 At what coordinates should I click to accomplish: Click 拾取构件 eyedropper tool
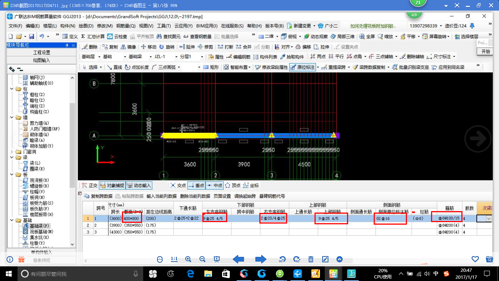tap(292, 57)
